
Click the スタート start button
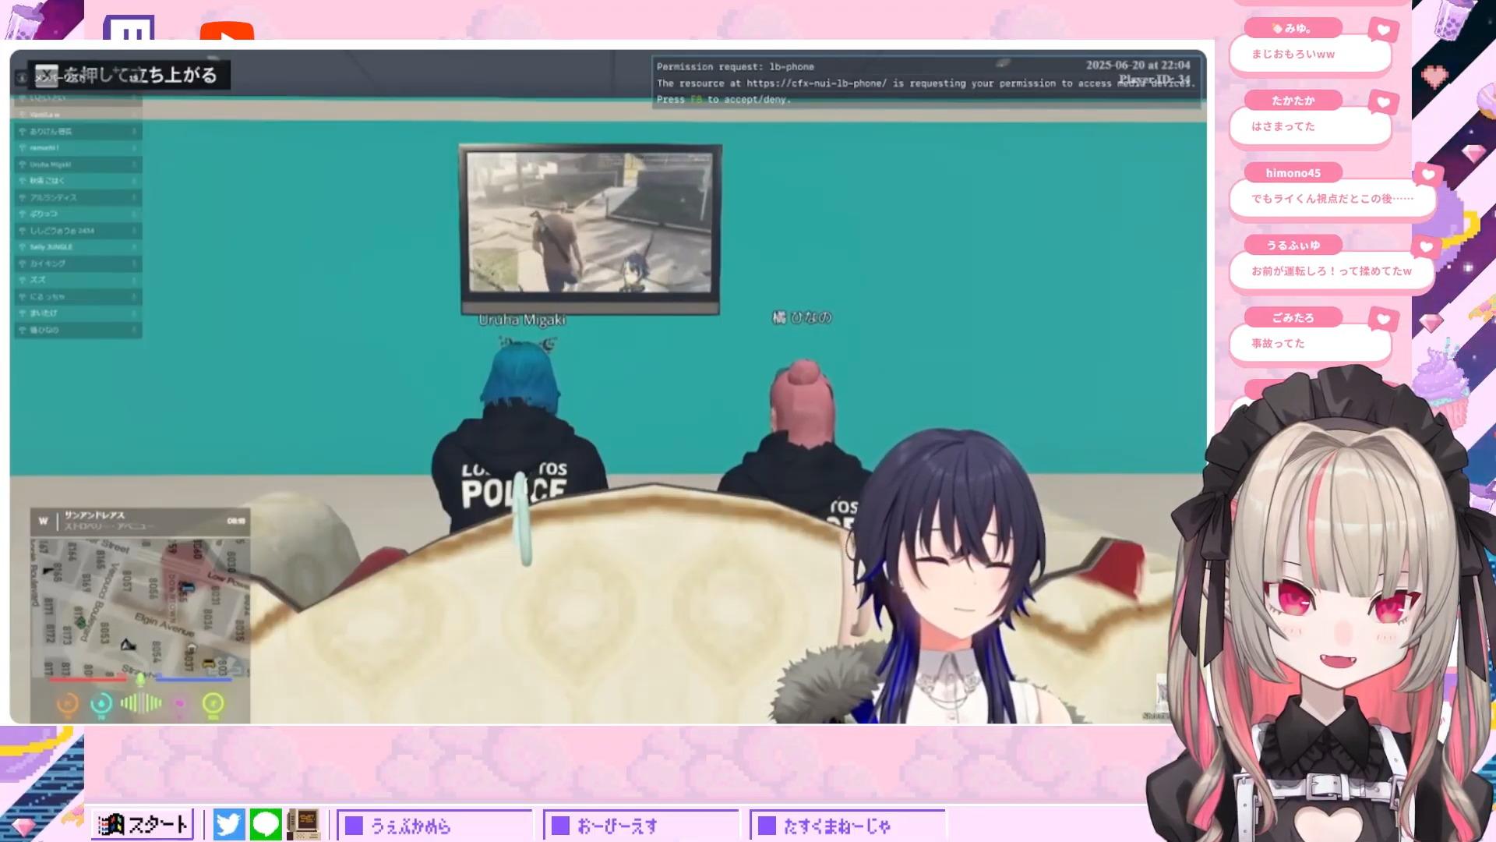click(x=143, y=825)
